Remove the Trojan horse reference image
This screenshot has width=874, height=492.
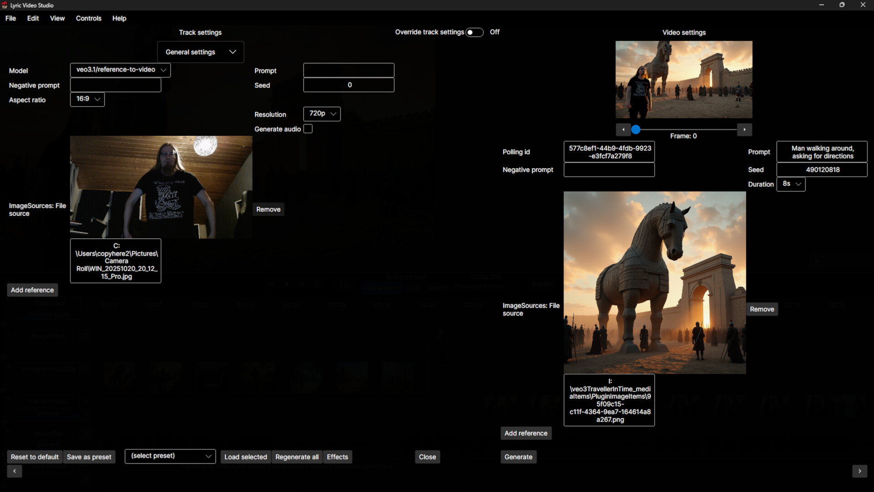click(x=762, y=309)
